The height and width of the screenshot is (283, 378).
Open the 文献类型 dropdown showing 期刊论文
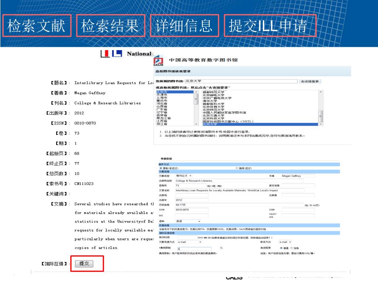tap(184, 176)
